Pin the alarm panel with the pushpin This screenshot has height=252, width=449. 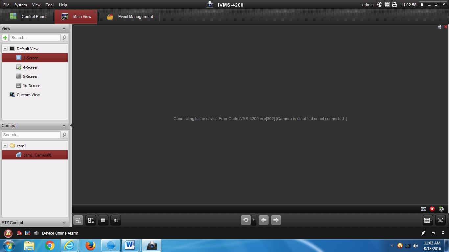(x=423, y=233)
